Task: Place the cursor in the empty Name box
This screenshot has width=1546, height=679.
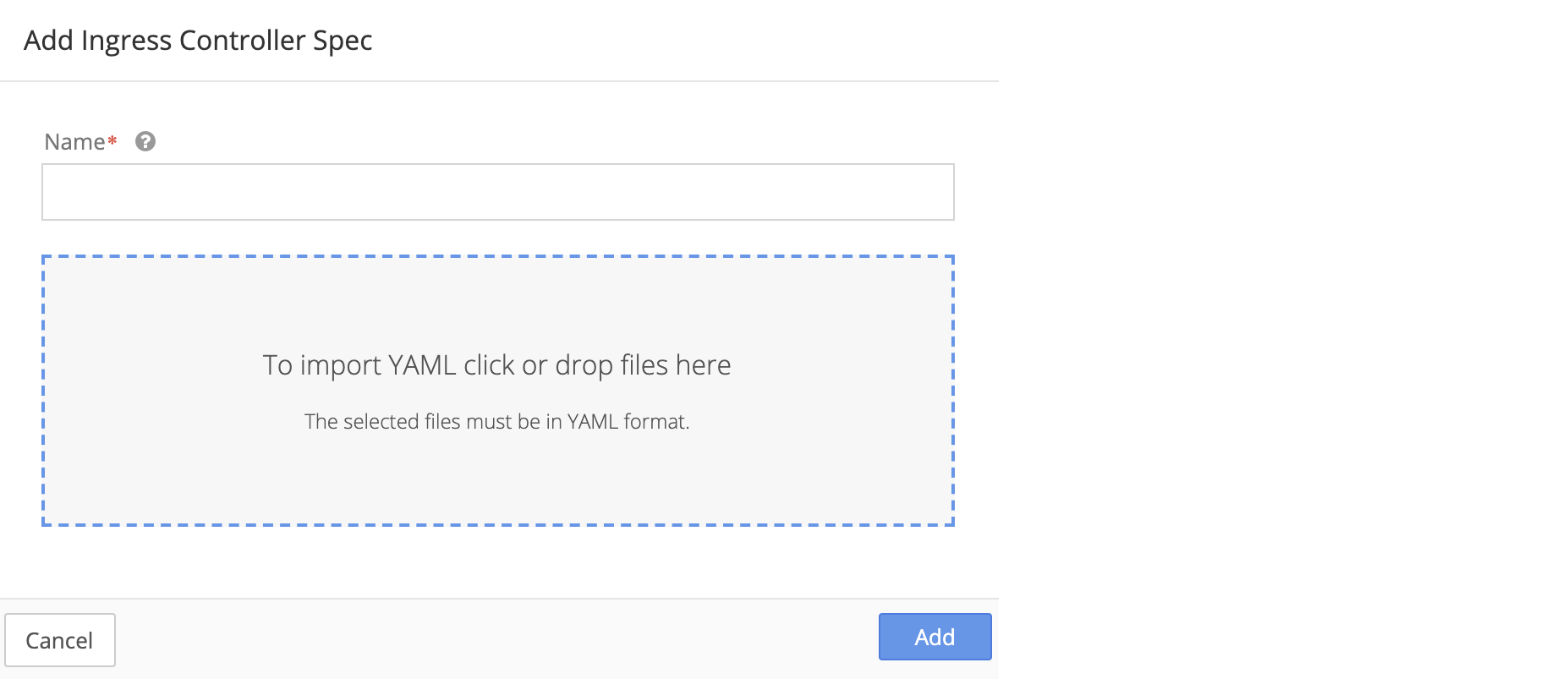Action: pyautogui.click(x=498, y=192)
